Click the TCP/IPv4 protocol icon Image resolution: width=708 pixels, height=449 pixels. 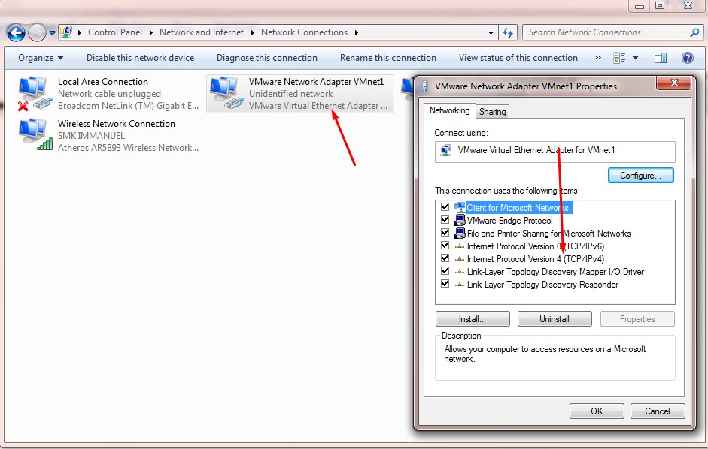click(460, 259)
